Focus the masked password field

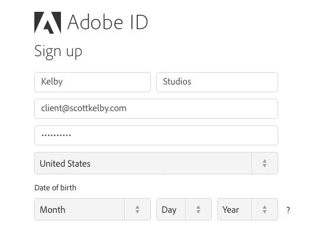pyautogui.click(x=156, y=135)
